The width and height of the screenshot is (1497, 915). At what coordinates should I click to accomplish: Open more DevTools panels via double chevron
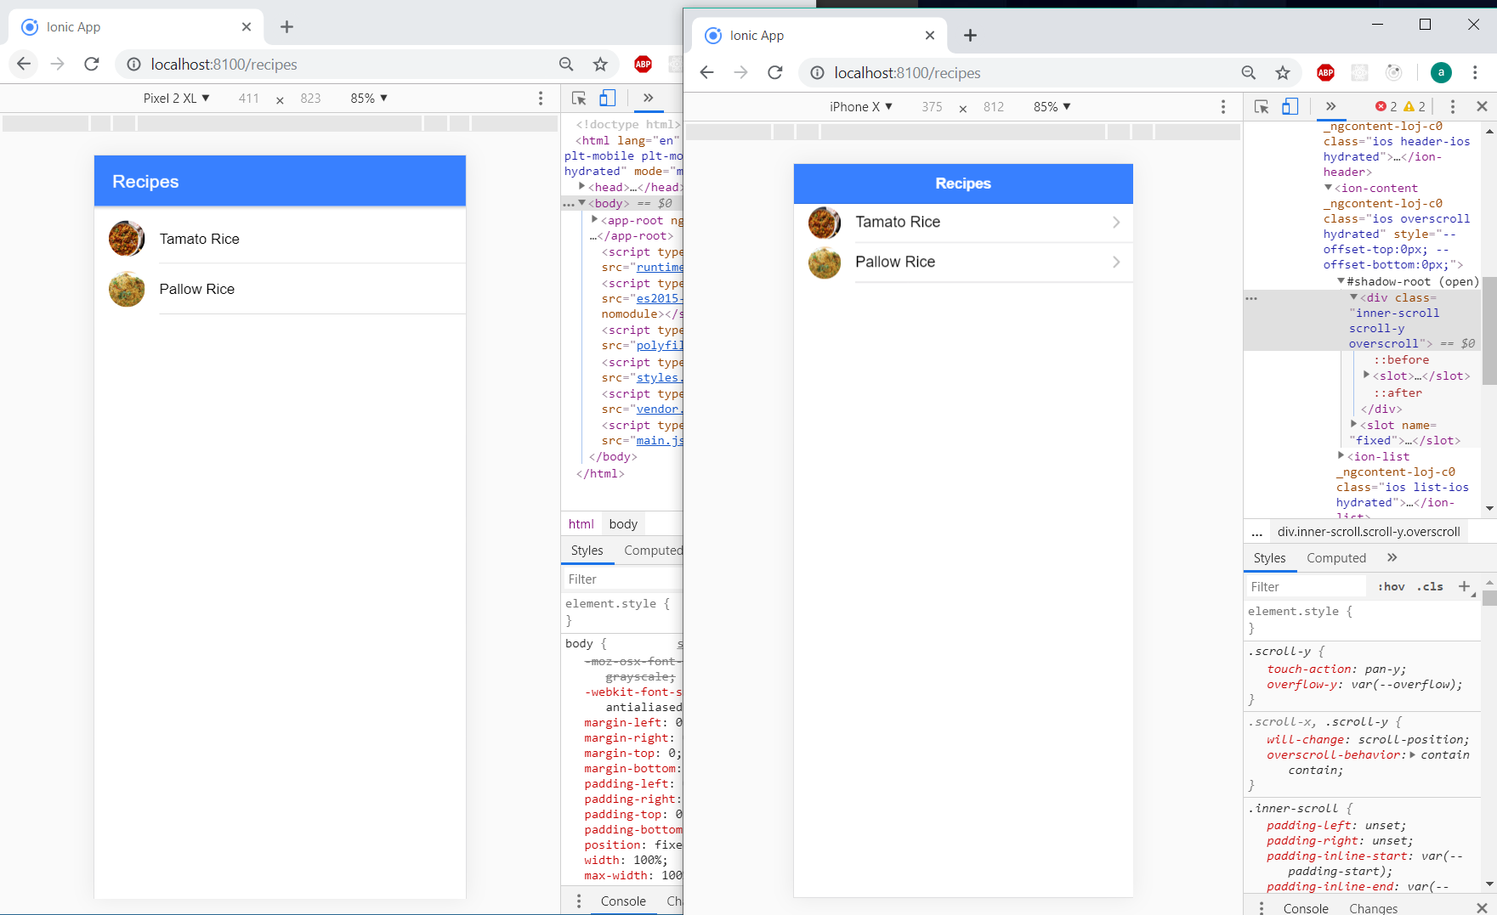(x=1332, y=106)
